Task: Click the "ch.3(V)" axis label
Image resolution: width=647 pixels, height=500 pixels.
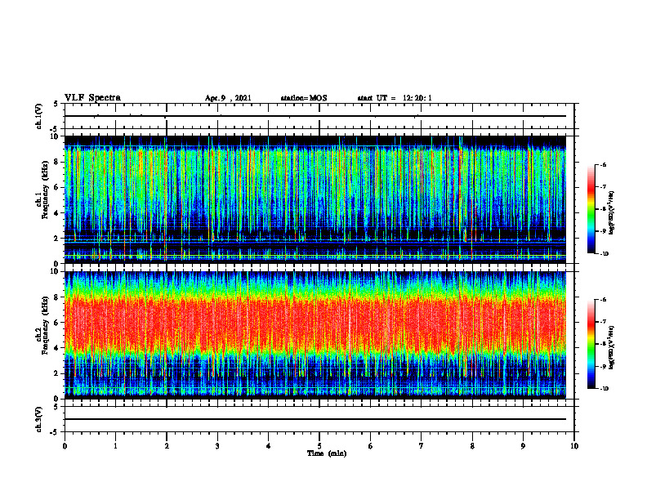Action: [x=39, y=419]
